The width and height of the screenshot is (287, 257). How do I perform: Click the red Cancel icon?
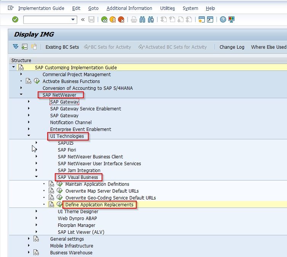(x=121, y=19)
